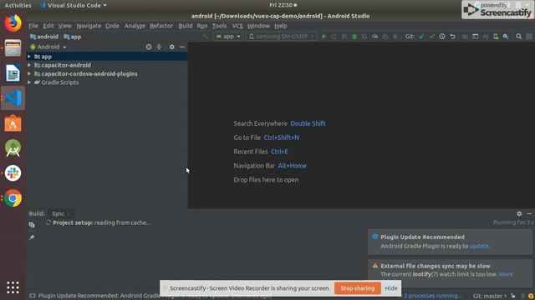Screen dimensions: 535x300
Task: Open Build panel settings gear
Action: click(519, 213)
